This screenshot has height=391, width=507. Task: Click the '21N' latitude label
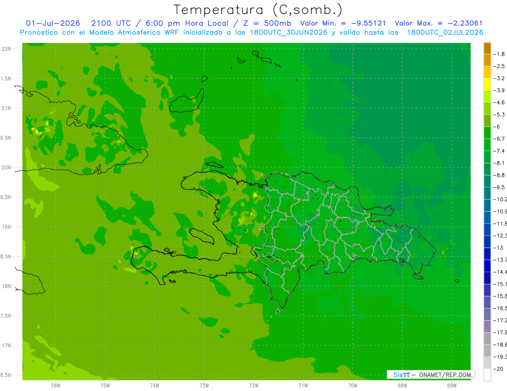(6, 108)
